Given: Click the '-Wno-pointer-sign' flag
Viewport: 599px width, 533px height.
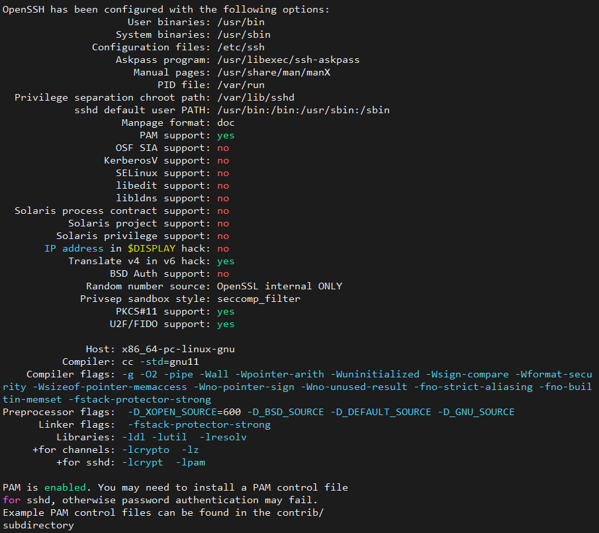Looking at the screenshot, I should (x=244, y=387).
